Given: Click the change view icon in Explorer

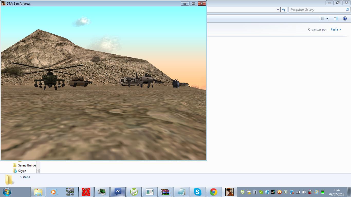Looking at the screenshot, I should pyautogui.click(x=321, y=18).
